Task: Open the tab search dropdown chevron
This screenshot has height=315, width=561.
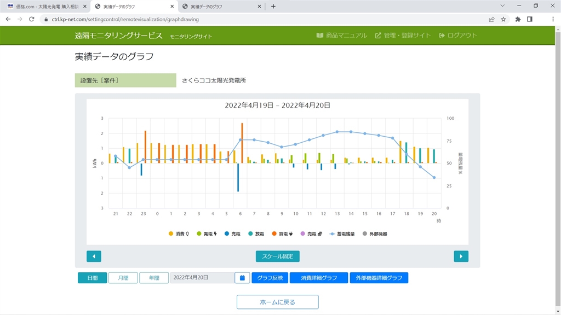Action: click(502, 5)
